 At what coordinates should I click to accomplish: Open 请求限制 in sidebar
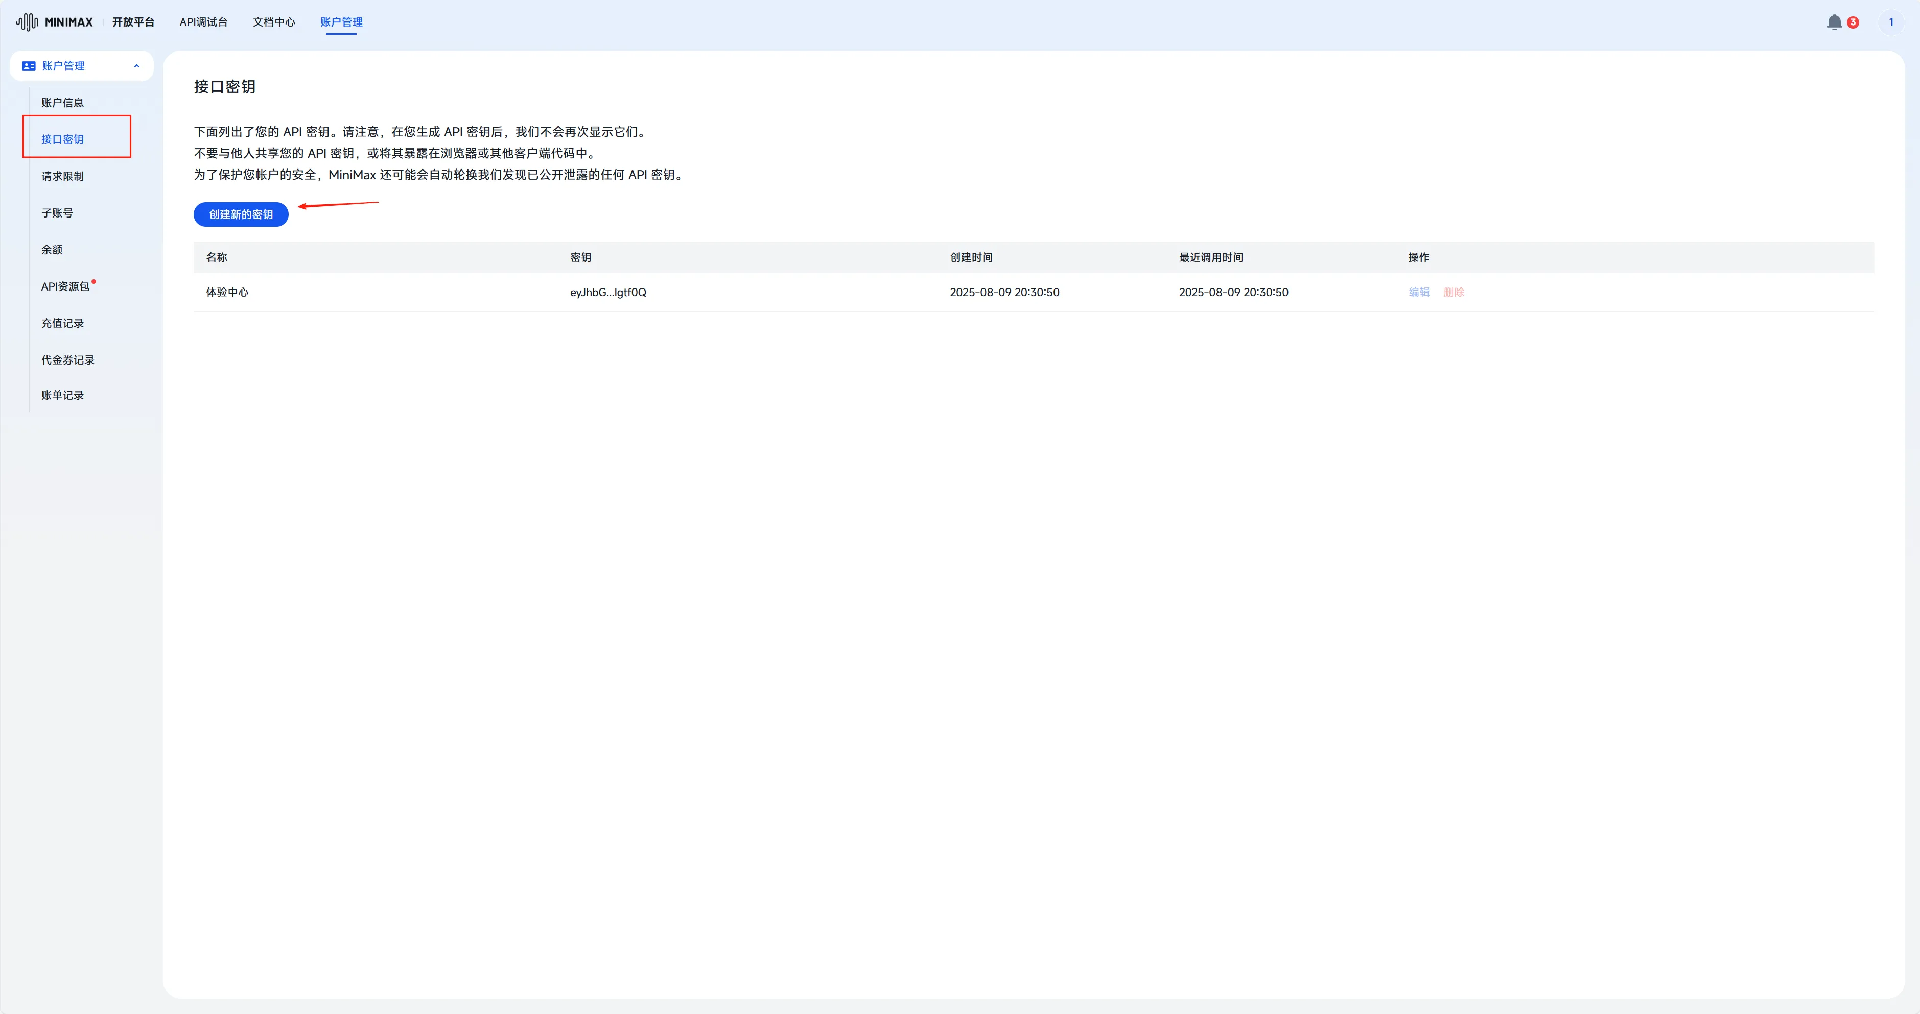pyautogui.click(x=63, y=177)
